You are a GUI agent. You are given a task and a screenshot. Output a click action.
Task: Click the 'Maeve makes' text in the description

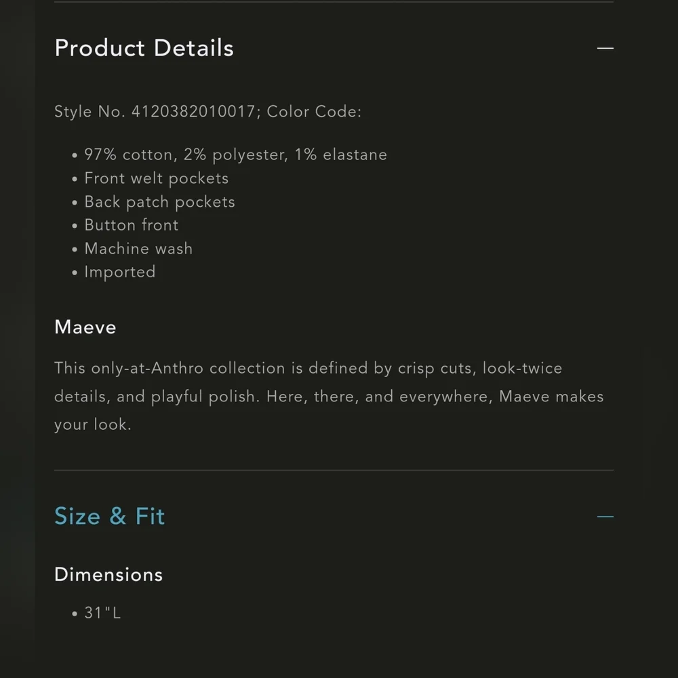[551, 397]
